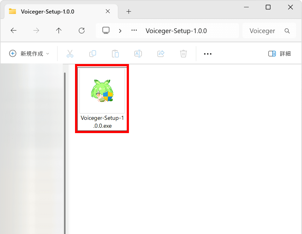This screenshot has width=302, height=234.
Task: Go up one folder level
Action: tap(59, 31)
